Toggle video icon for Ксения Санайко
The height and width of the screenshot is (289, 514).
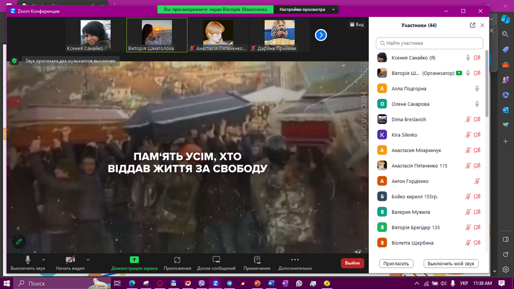(x=477, y=57)
